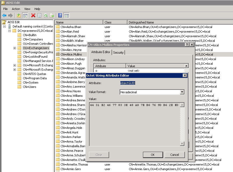The width and height of the screenshot is (233, 172).
Task: Click the green Refresh toolbar icon
Action: (46, 15)
